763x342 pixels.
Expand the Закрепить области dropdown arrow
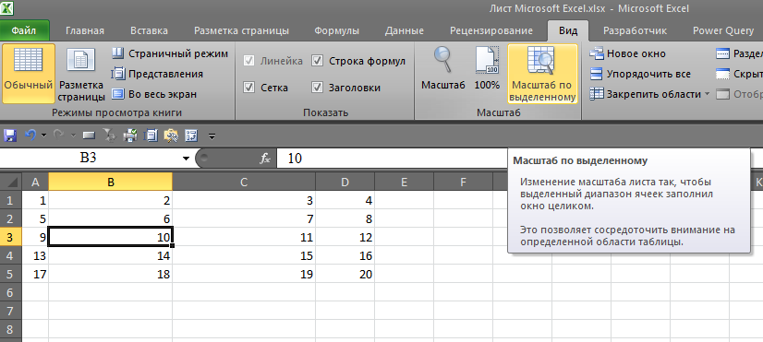[x=707, y=94]
